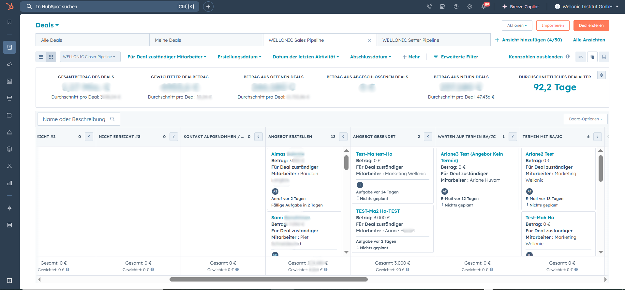Click the horizontal board scrollbar

coord(268,279)
